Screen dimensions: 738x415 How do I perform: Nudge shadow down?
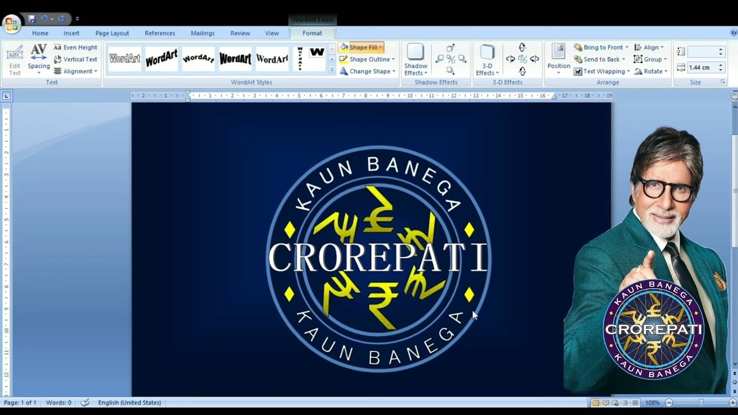pos(451,71)
